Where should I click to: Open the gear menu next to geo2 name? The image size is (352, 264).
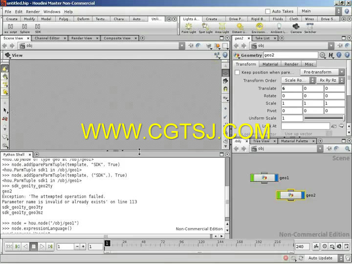[x=323, y=55]
